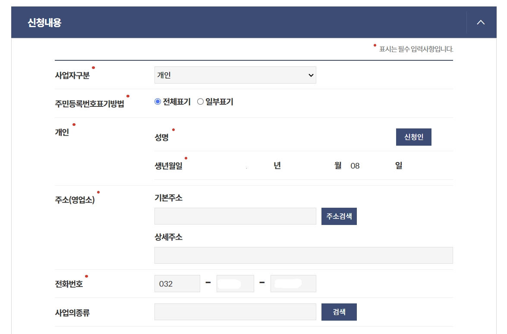Screen dimensions: 507x334
Task: Click the 주민등록번호표기방법 label
Action: 90,104
